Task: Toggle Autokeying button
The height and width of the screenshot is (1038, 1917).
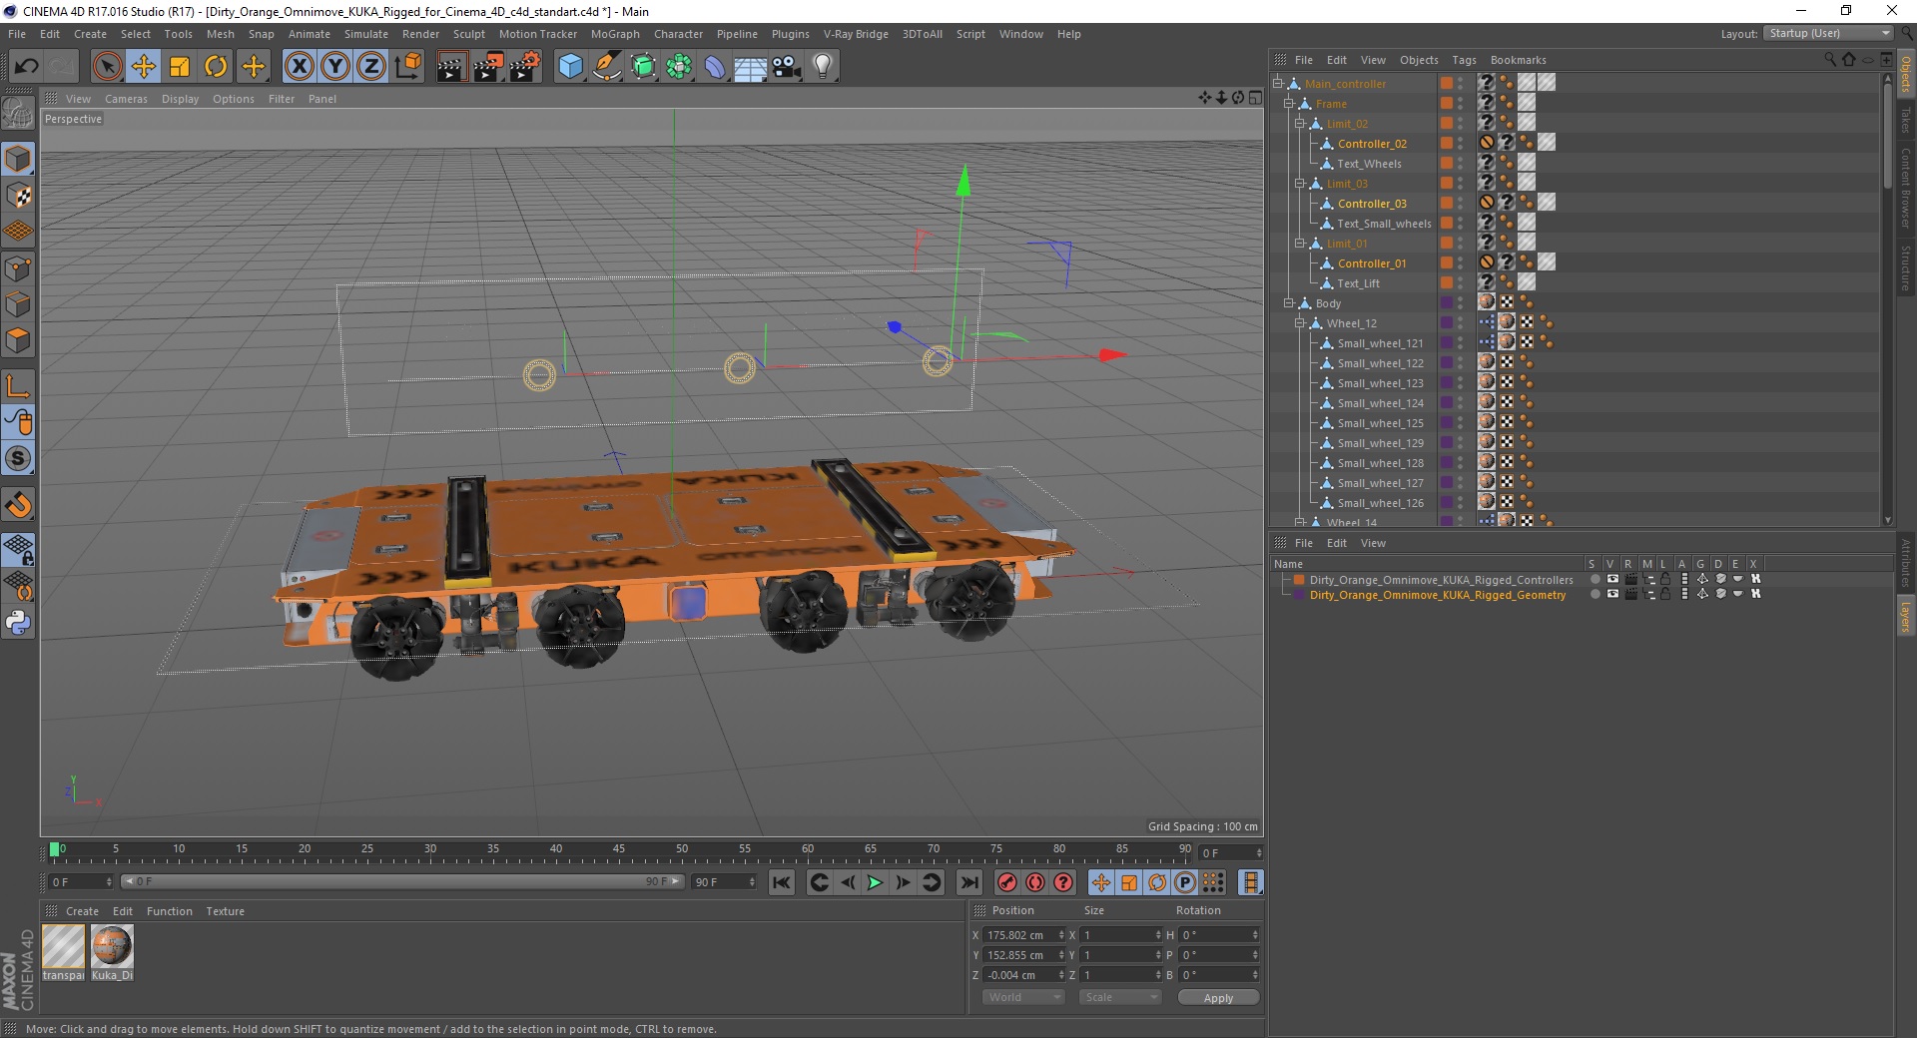Action: (1035, 882)
